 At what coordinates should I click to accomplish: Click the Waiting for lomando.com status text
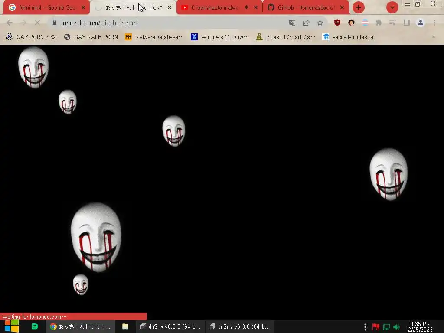[x=34, y=317]
